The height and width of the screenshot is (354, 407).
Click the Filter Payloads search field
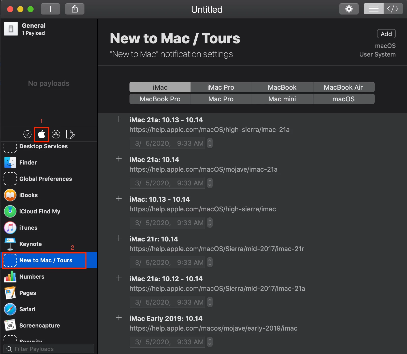[x=49, y=349]
